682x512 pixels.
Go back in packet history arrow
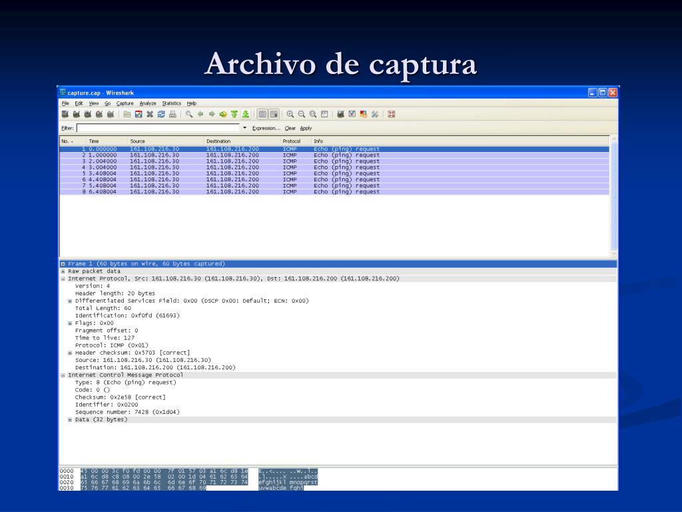click(x=200, y=114)
